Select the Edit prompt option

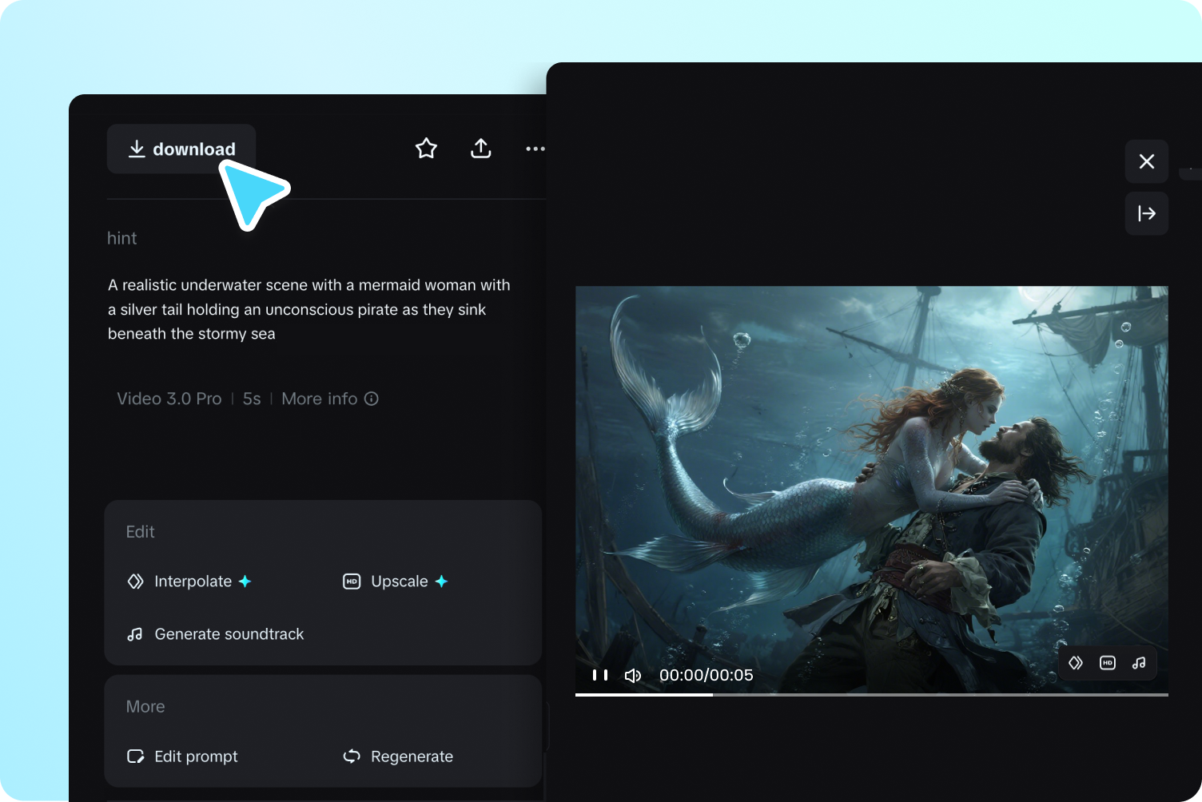(x=196, y=756)
